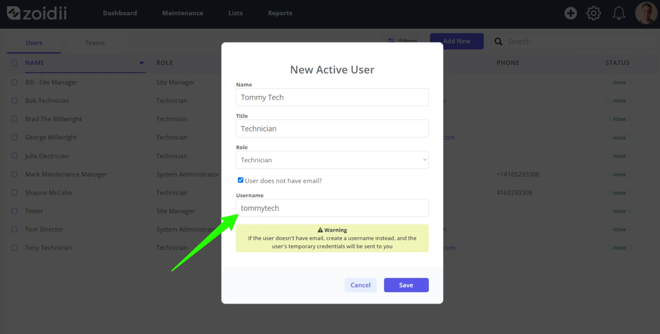Image resolution: width=660 pixels, height=334 pixels.
Task: Open the Shauna McCabe user
Action: click(48, 193)
